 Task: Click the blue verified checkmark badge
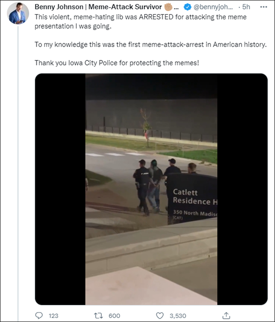(188, 7)
